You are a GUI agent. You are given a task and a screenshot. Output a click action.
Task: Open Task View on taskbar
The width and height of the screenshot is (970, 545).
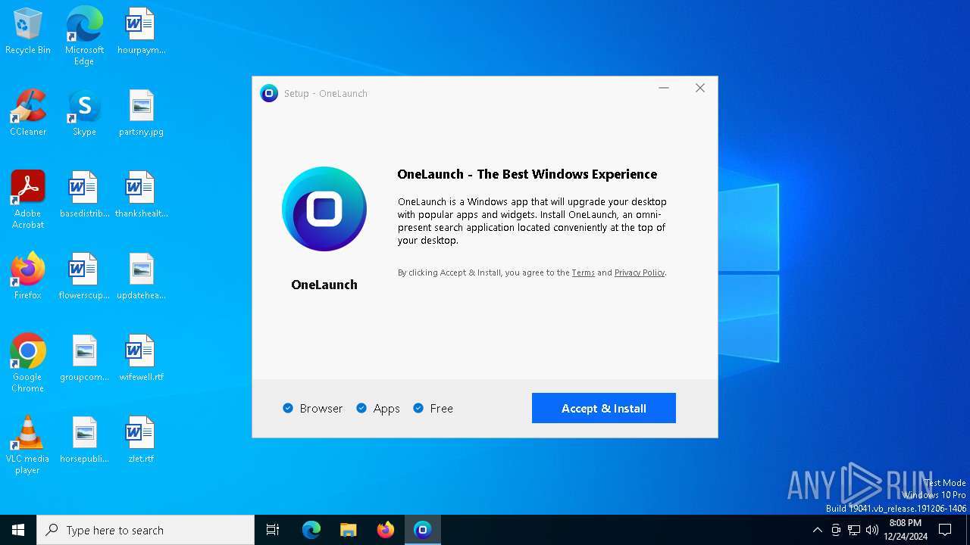click(x=273, y=530)
